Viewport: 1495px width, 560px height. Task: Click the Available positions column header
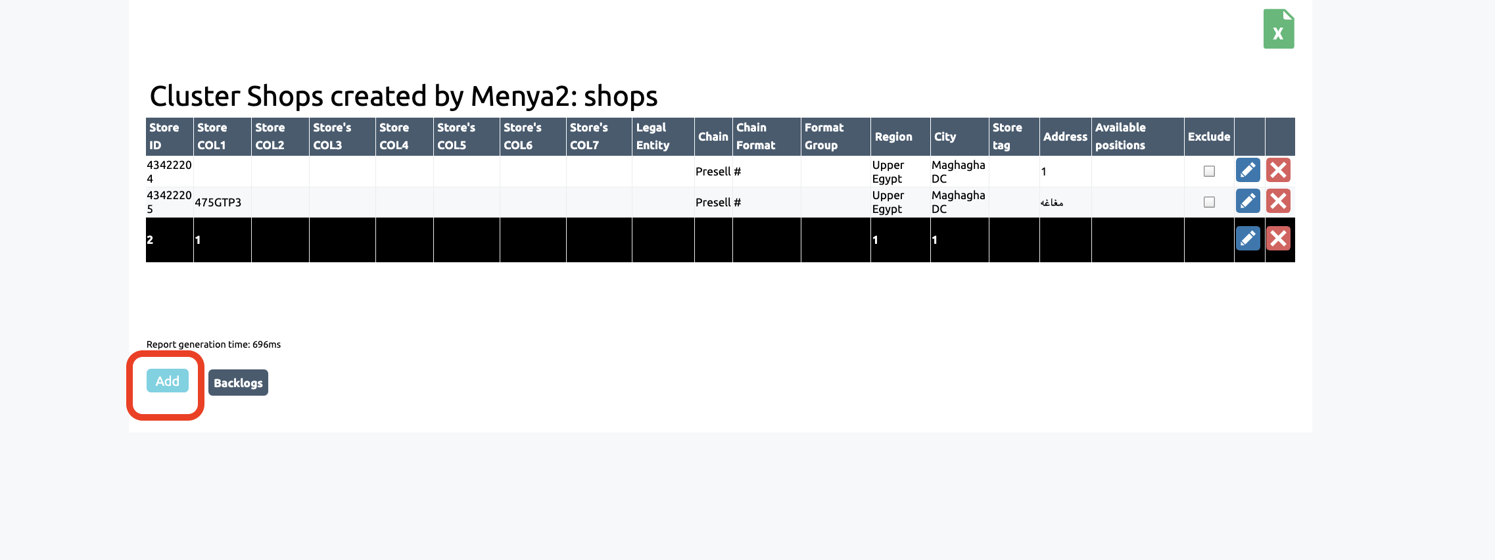click(1120, 136)
